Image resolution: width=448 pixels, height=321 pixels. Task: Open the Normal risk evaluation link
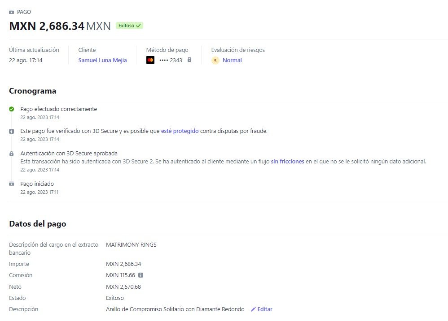click(x=232, y=60)
